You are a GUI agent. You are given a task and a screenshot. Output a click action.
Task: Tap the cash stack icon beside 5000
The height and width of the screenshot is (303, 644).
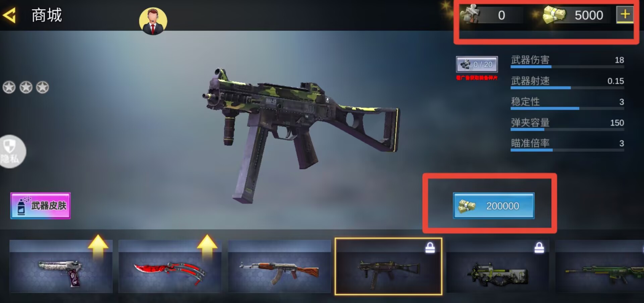click(554, 15)
